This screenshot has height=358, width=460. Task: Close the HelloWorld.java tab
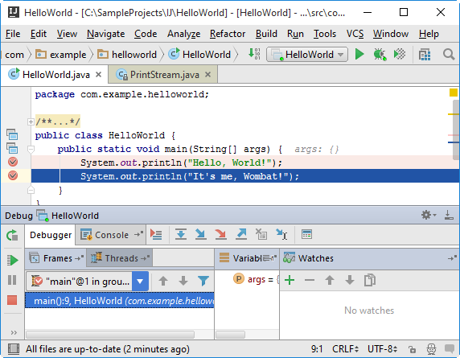99,75
